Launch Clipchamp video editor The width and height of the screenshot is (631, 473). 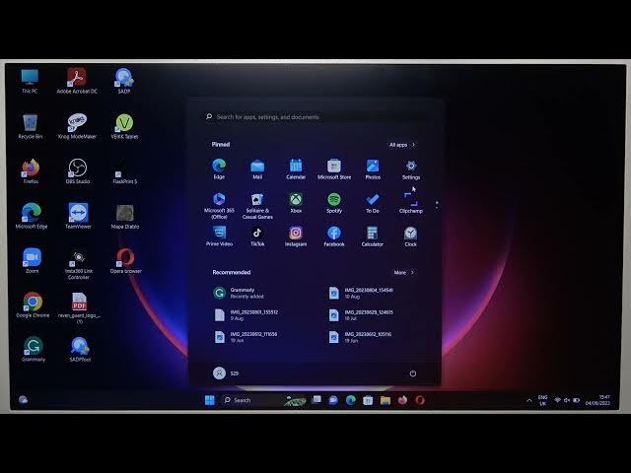point(411,202)
